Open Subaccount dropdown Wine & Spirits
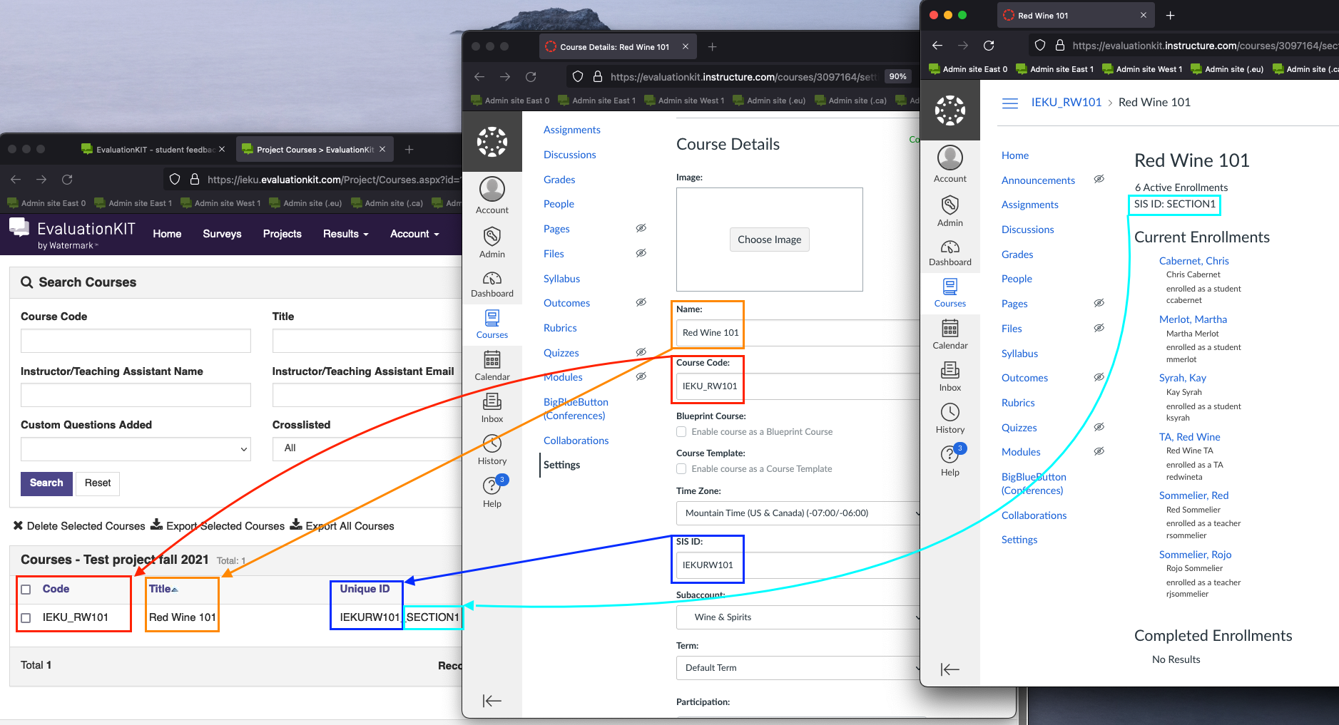1339x725 pixels. tap(798, 617)
